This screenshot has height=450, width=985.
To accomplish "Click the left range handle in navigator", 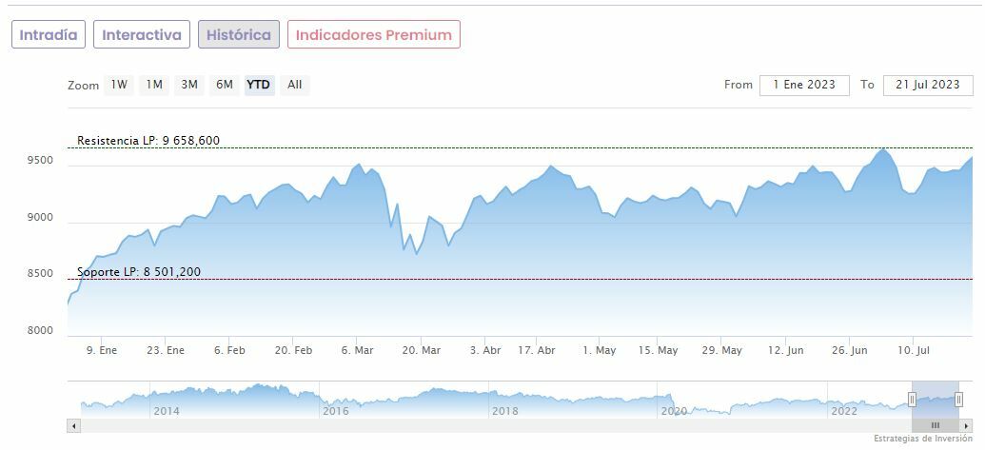I will tap(912, 400).
